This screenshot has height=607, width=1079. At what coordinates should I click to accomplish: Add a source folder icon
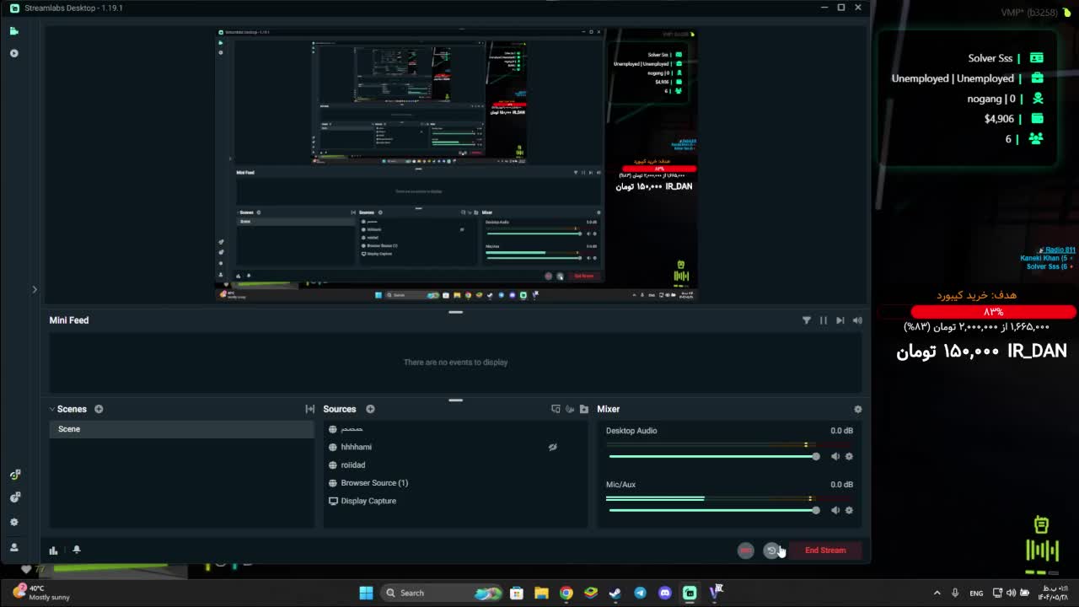tap(583, 409)
